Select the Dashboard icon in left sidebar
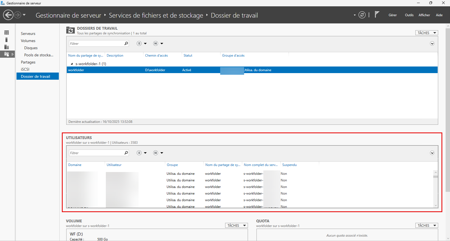 [7, 33]
